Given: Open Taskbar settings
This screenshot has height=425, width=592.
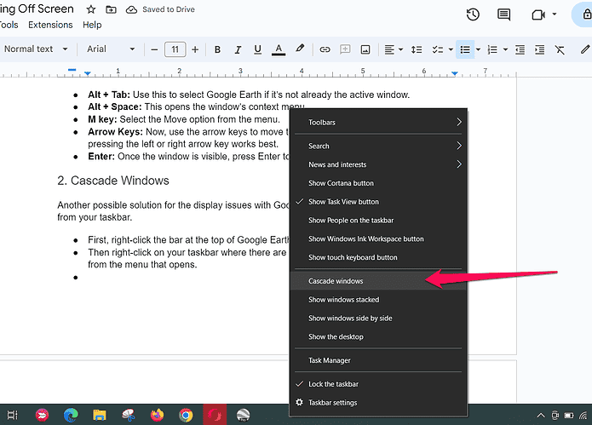Looking at the screenshot, I should tap(332, 403).
